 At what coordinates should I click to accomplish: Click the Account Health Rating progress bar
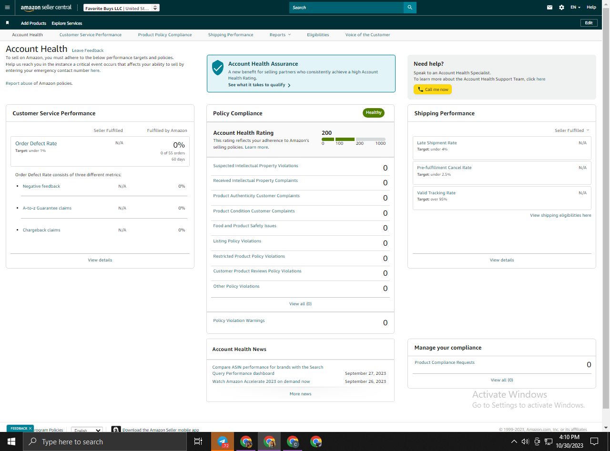pyautogui.click(x=354, y=139)
